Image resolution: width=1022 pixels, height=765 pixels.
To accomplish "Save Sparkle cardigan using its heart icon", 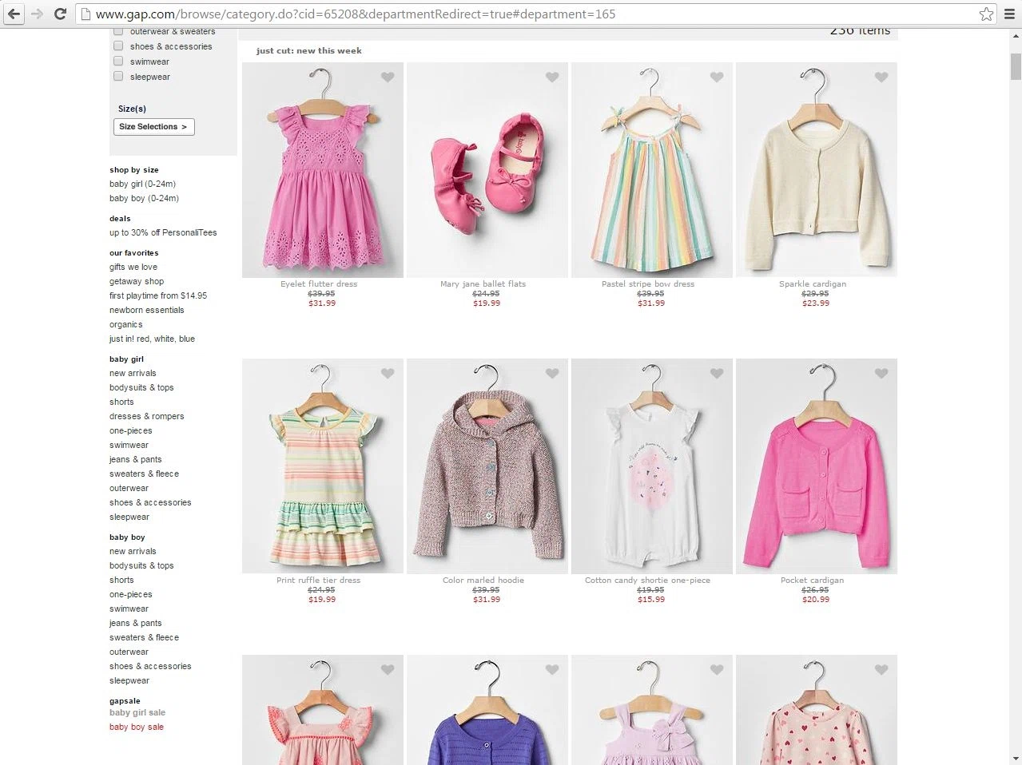I will (881, 77).
